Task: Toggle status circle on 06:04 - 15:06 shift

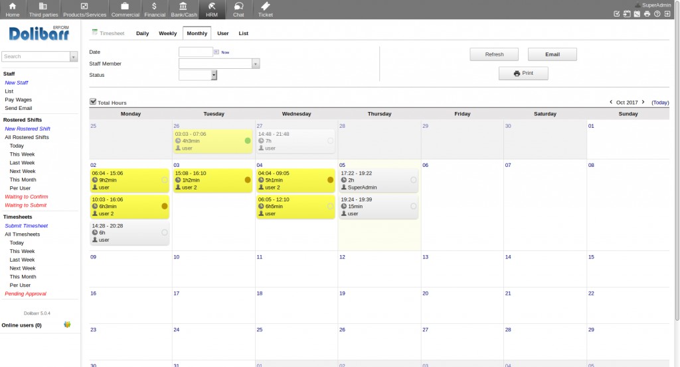Action: (165, 180)
